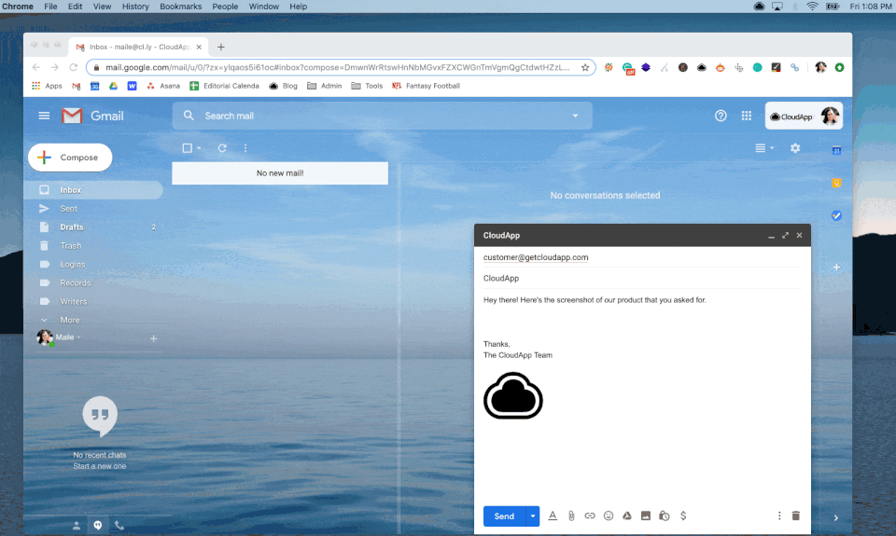The image size is (896, 536).
Task: Bookmark this page with the star icon
Action: (x=585, y=67)
